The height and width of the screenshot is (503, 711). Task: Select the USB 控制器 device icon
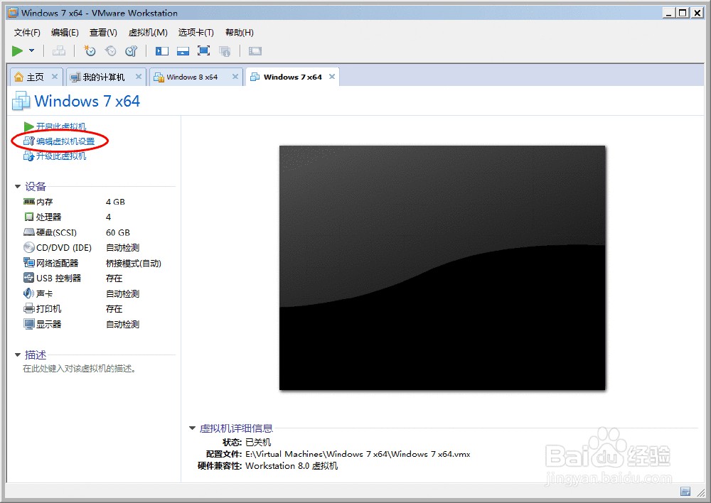coord(29,278)
